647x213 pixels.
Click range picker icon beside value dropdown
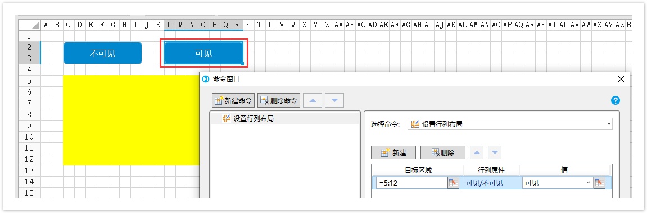[x=599, y=183]
